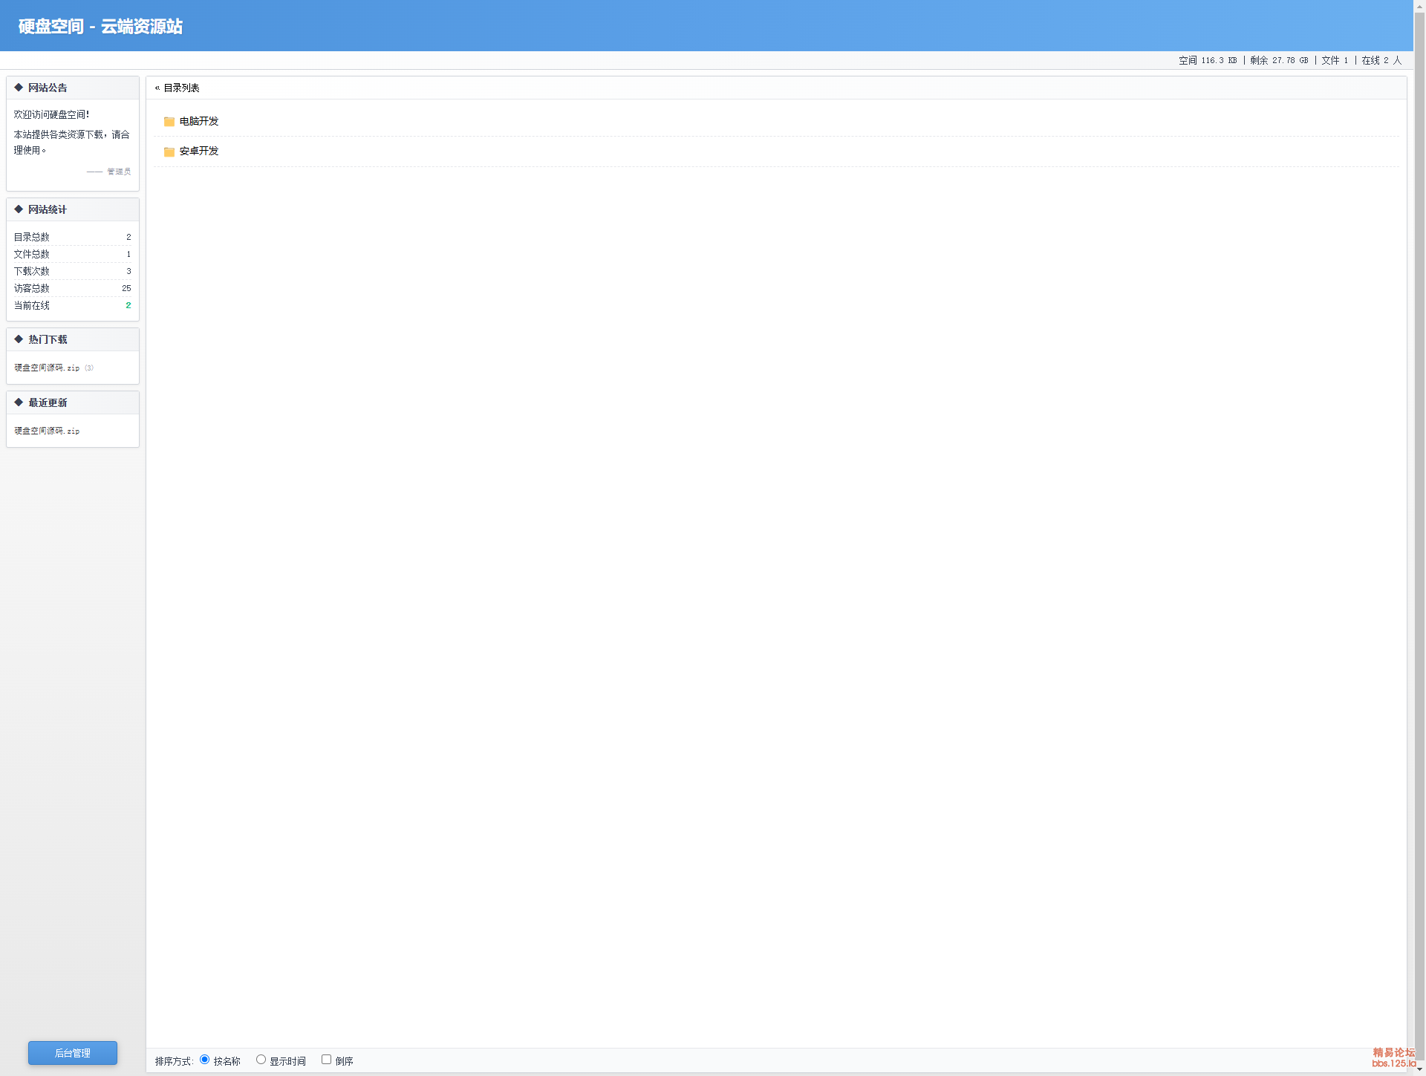Click the 后台管理 button
The height and width of the screenshot is (1076, 1426).
click(x=73, y=1053)
